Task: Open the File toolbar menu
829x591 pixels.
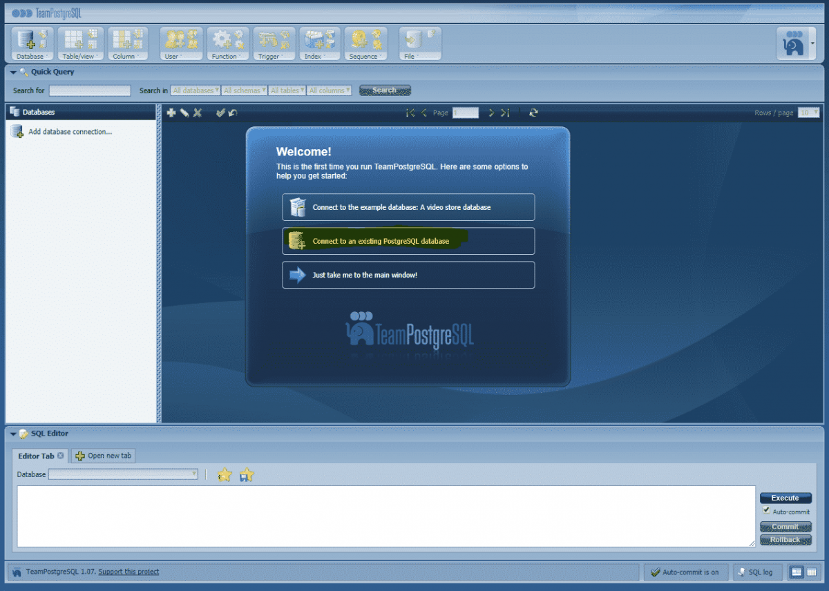Action: point(420,44)
